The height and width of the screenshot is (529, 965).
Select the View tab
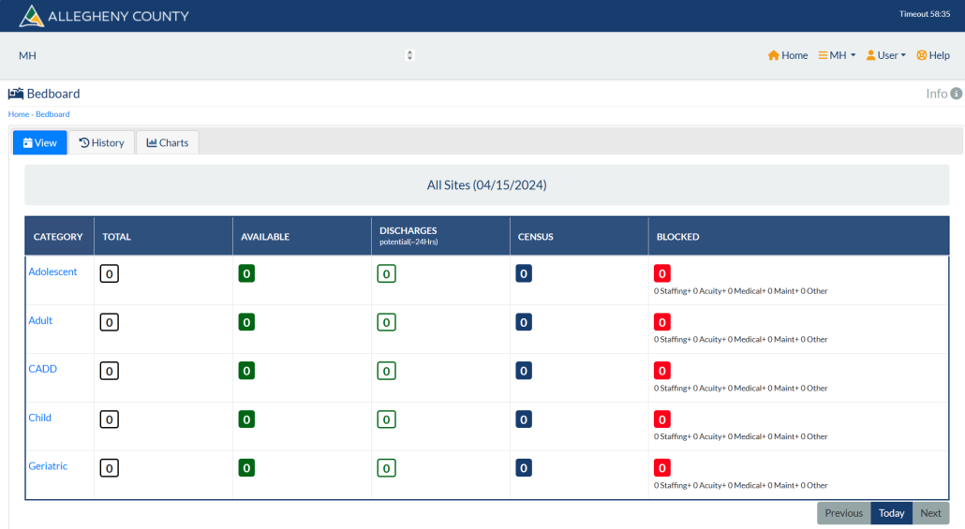point(40,142)
